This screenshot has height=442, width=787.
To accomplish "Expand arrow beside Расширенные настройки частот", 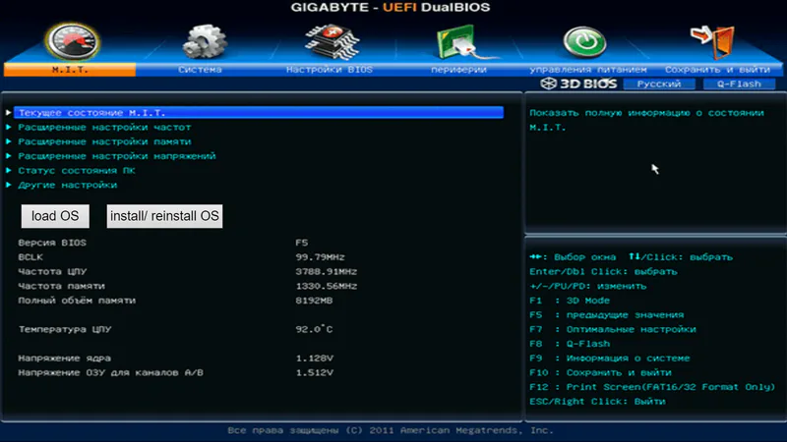I will (9, 128).
